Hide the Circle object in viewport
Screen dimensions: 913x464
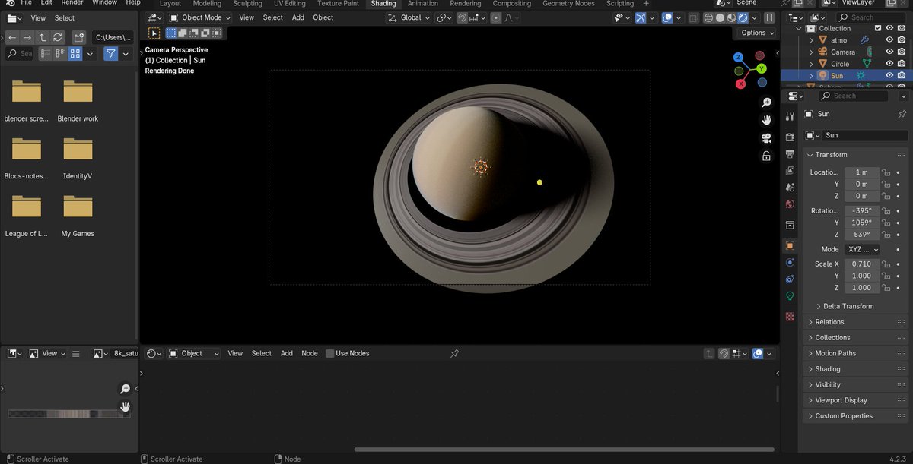[889, 64]
